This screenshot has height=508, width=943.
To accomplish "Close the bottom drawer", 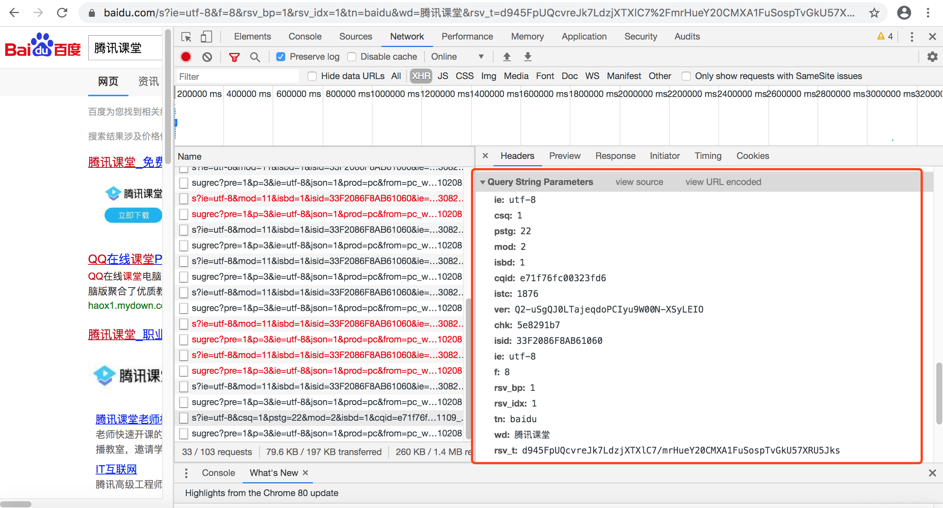I will (932, 473).
